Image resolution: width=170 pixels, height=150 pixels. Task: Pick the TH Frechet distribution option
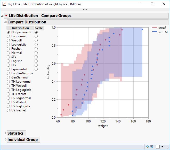(x=8, y=94)
